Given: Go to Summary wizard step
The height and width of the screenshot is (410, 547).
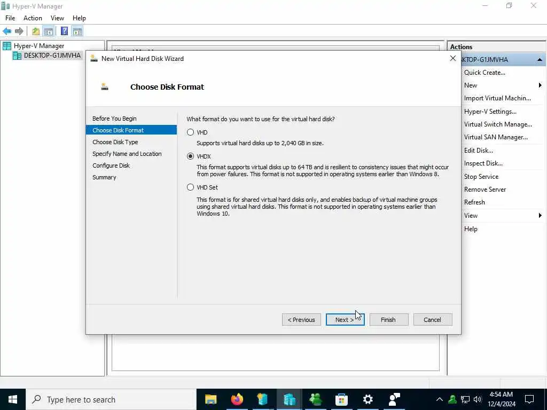Looking at the screenshot, I should point(104,177).
